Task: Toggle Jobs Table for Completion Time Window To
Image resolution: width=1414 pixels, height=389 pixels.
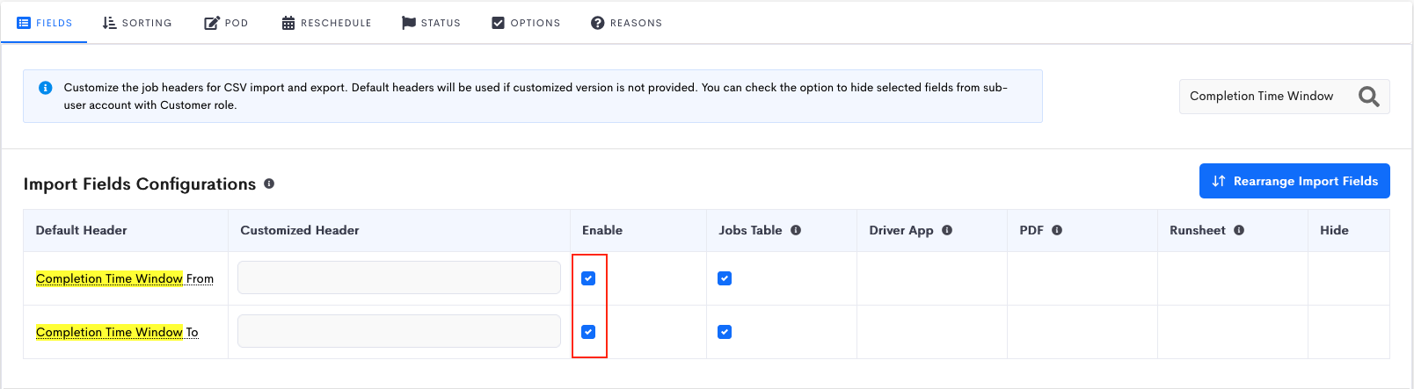Action: [x=725, y=332]
